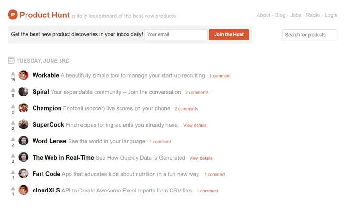Click Login in the top navigation
This screenshot has width=345, height=208.
331,15
